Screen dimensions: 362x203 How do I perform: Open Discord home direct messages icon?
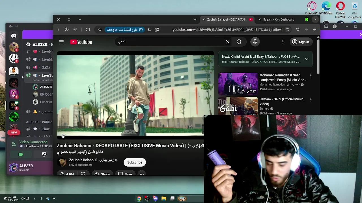14,36
